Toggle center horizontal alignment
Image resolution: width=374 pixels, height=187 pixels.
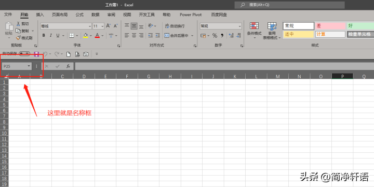pyautogui.click(x=134, y=35)
